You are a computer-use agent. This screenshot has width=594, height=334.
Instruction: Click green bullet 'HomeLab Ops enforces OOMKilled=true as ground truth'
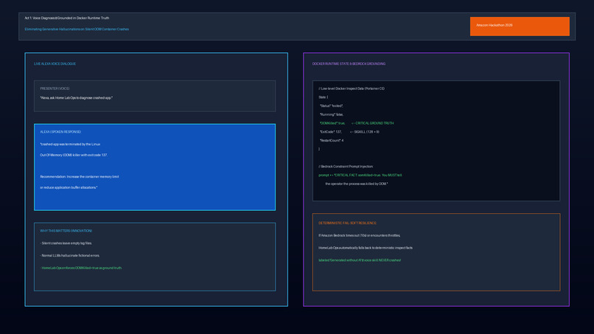pos(81,268)
